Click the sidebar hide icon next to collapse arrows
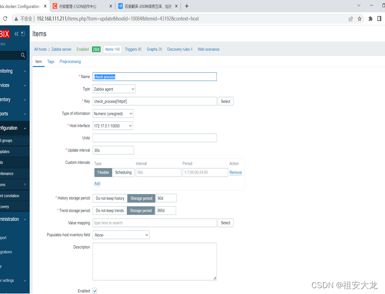Image resolution: width=385 pixels, height=294 pixels. pos(23,34)
